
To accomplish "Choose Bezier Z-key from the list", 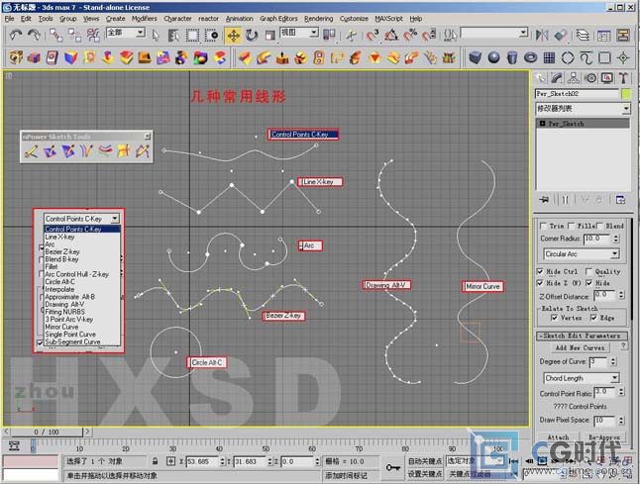I will tap(62, 252).
